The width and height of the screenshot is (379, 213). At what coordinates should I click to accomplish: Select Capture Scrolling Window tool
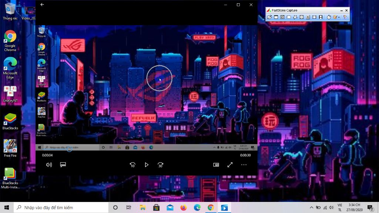(x=308, y=17)
